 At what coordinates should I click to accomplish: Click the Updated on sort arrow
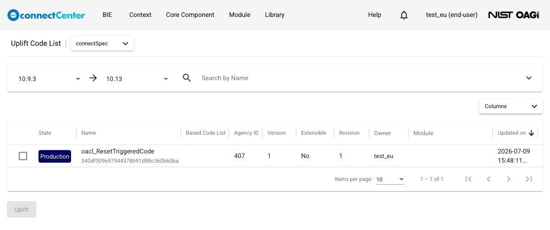tap(532, 133)
